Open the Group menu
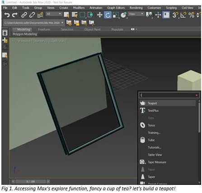Image resolution: width=202 pixels, height=193 pixels. click(38, 8)
